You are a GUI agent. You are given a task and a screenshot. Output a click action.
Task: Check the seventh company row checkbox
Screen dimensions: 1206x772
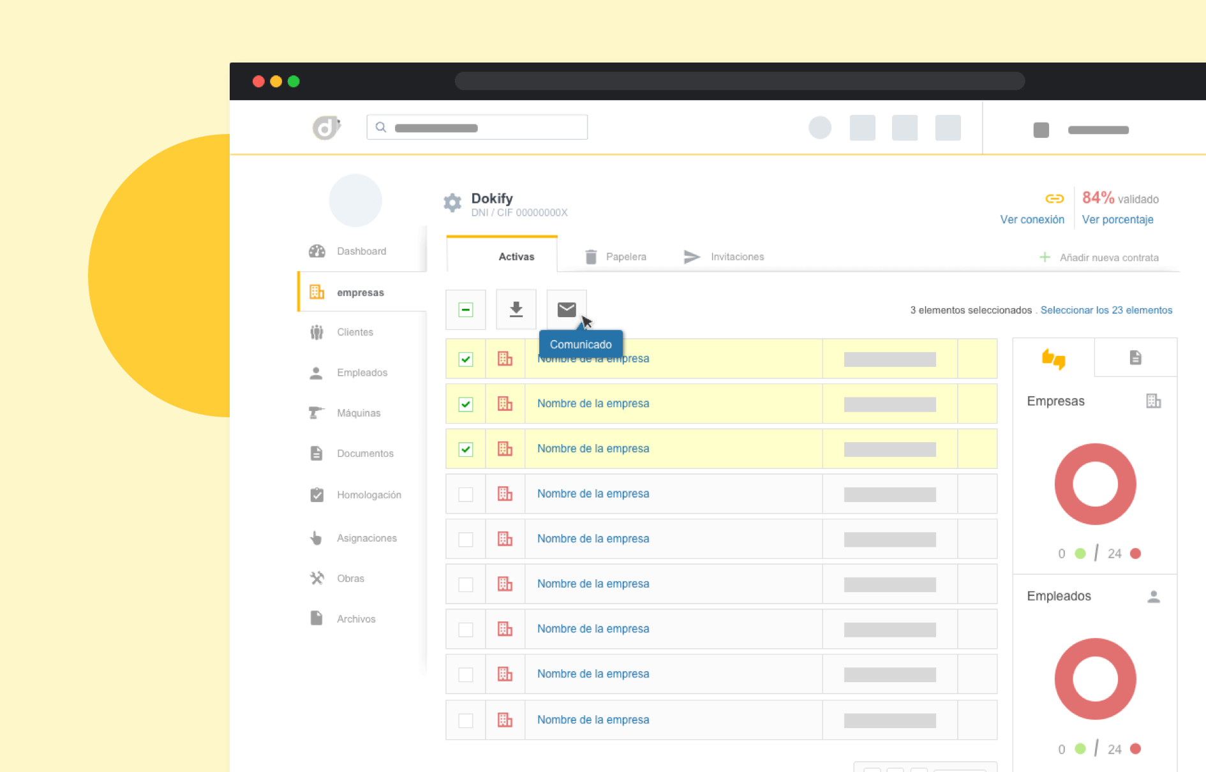[466, 630]
